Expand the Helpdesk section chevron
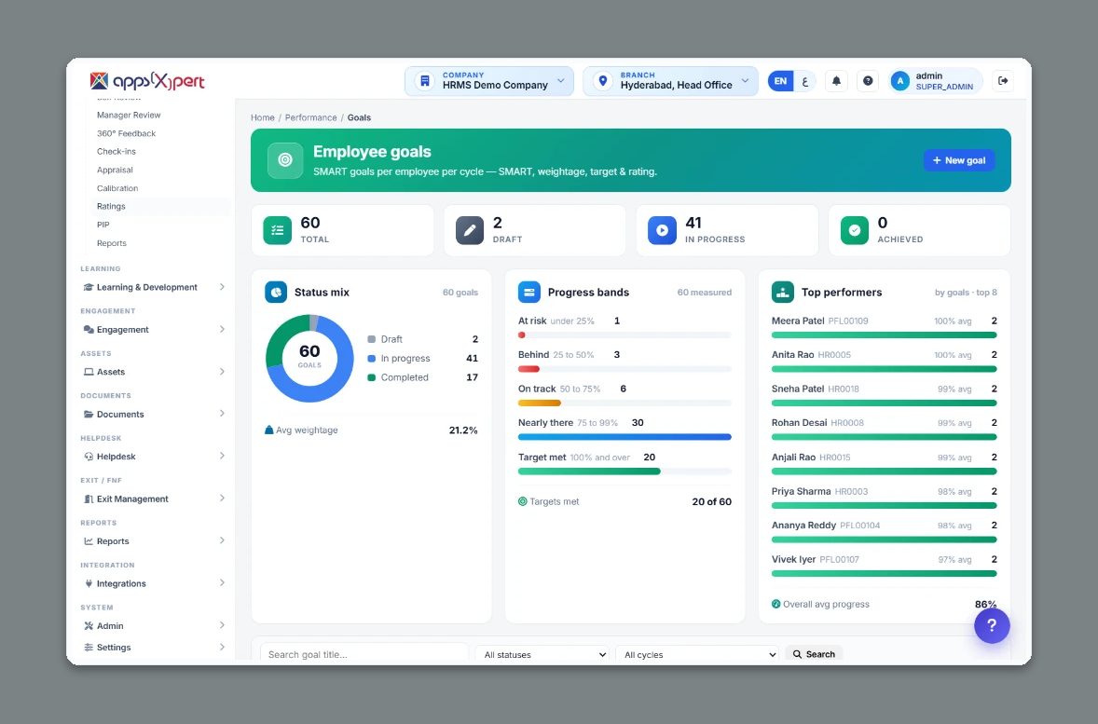 222,456
